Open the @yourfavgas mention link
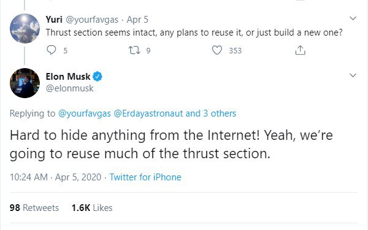This screenshot has width=368, height=230. [x=84, y=113]
